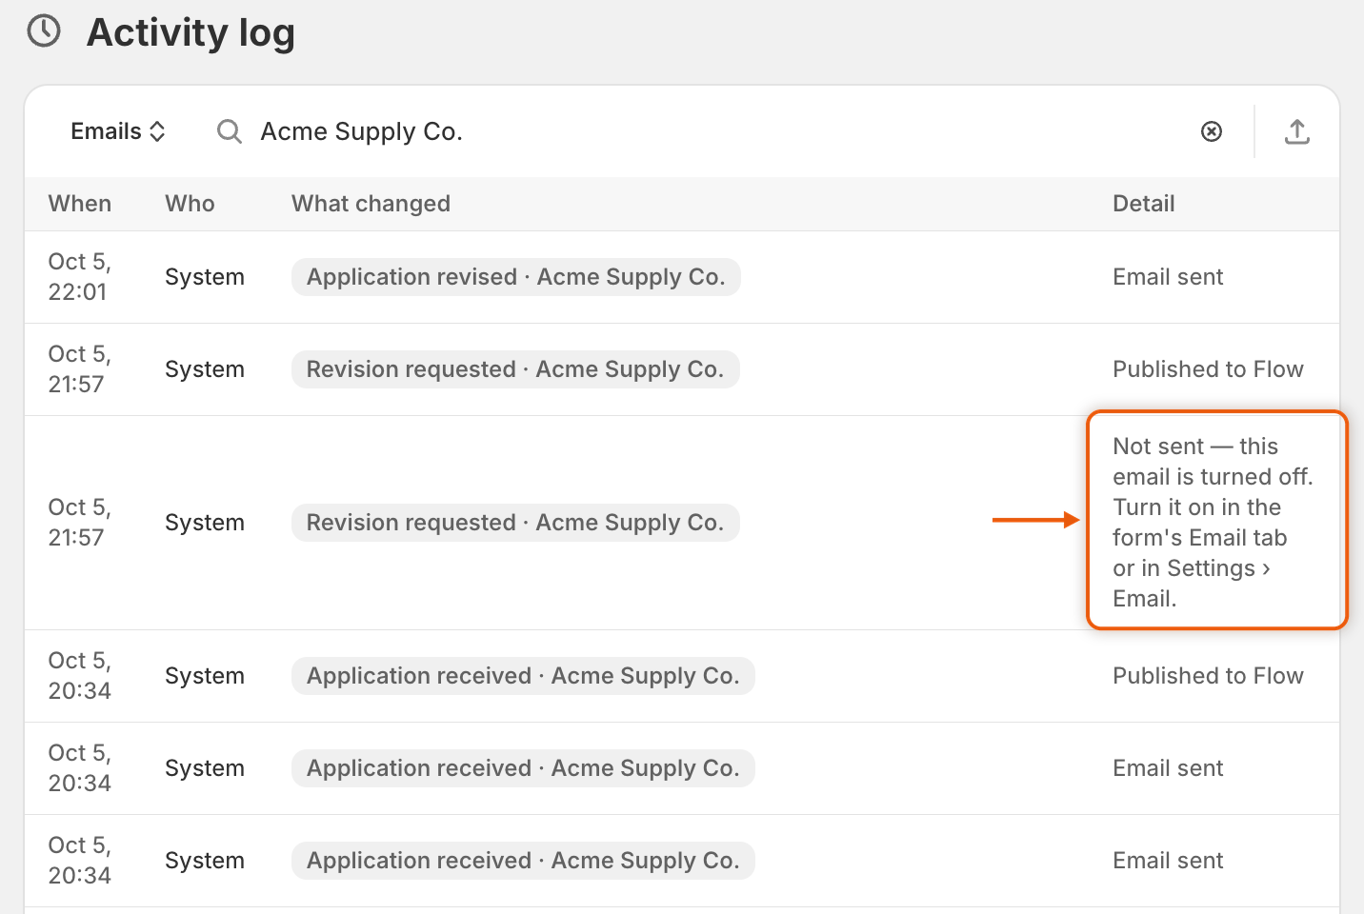
Task: Click the "Not sent — this email is turned off" detail
Action: [x=1213, y=523]
